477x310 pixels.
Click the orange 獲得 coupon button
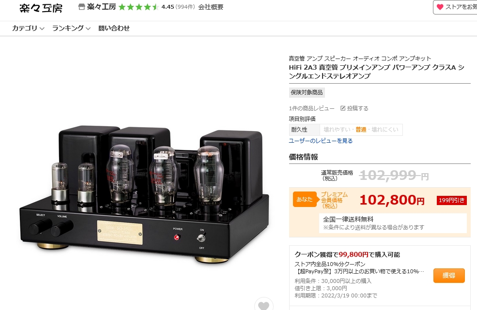(x=449, y=275)
